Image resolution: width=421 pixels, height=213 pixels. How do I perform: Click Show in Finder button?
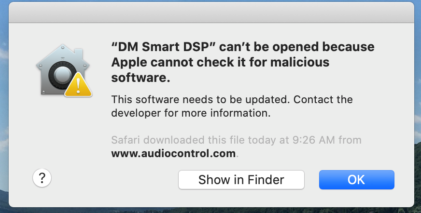(241, 180)
